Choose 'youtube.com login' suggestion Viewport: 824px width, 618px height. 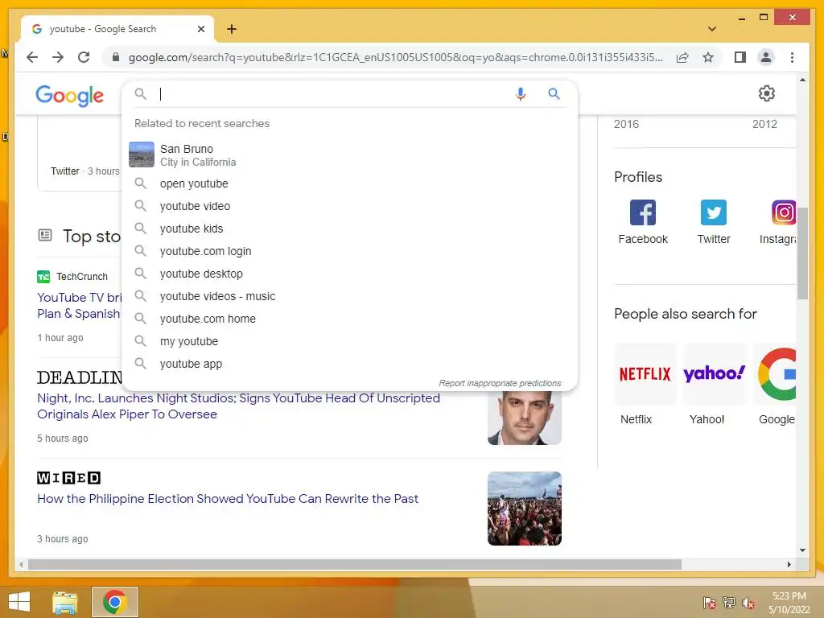(349, 251)
